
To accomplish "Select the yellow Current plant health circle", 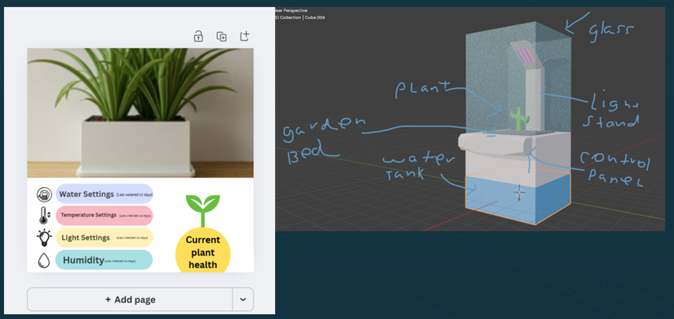I will click(203, 251).
